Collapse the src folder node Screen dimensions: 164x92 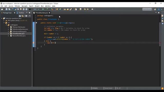click(4, 23)
